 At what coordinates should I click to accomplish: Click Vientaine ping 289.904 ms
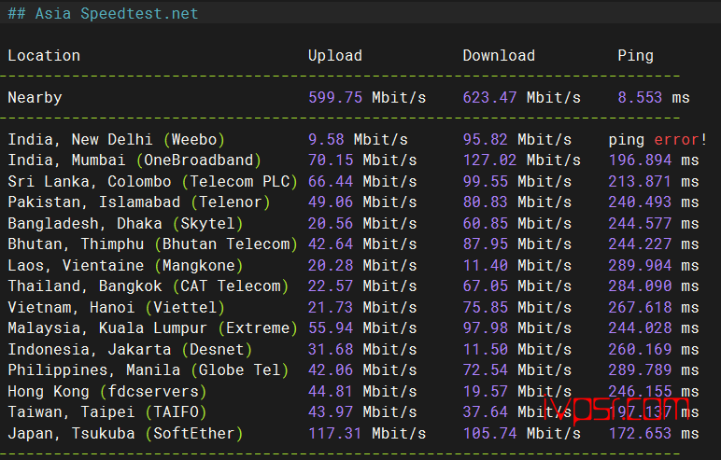click(654, 265)
